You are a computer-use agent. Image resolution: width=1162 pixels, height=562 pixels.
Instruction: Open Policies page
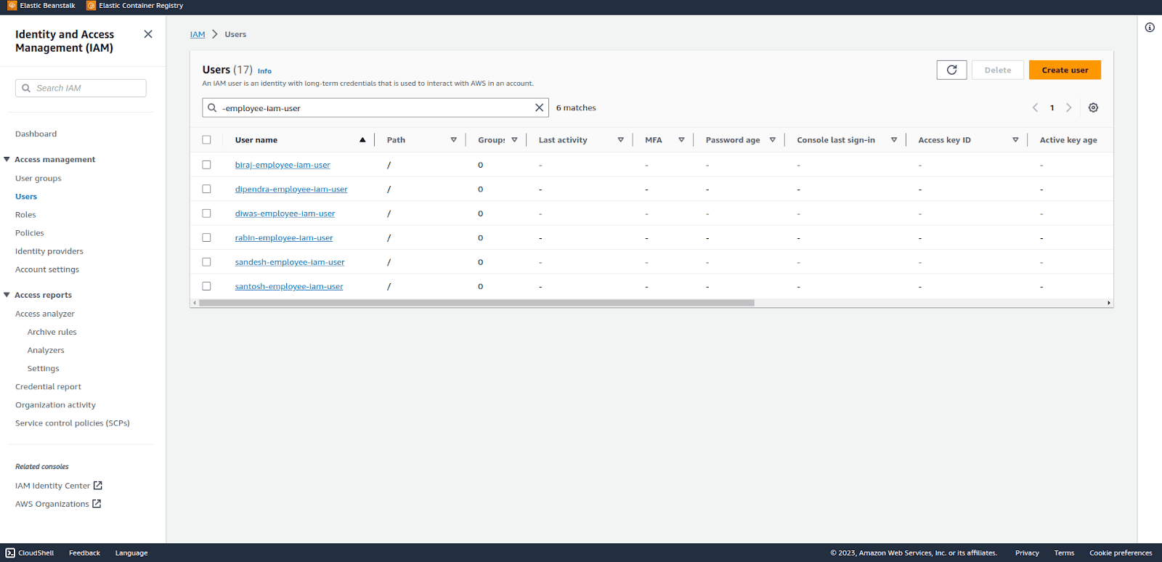click(x=30, y=233)
